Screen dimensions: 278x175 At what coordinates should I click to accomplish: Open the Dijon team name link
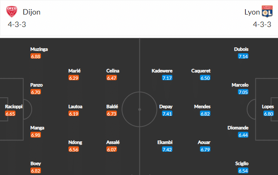(x=32, y=12)
